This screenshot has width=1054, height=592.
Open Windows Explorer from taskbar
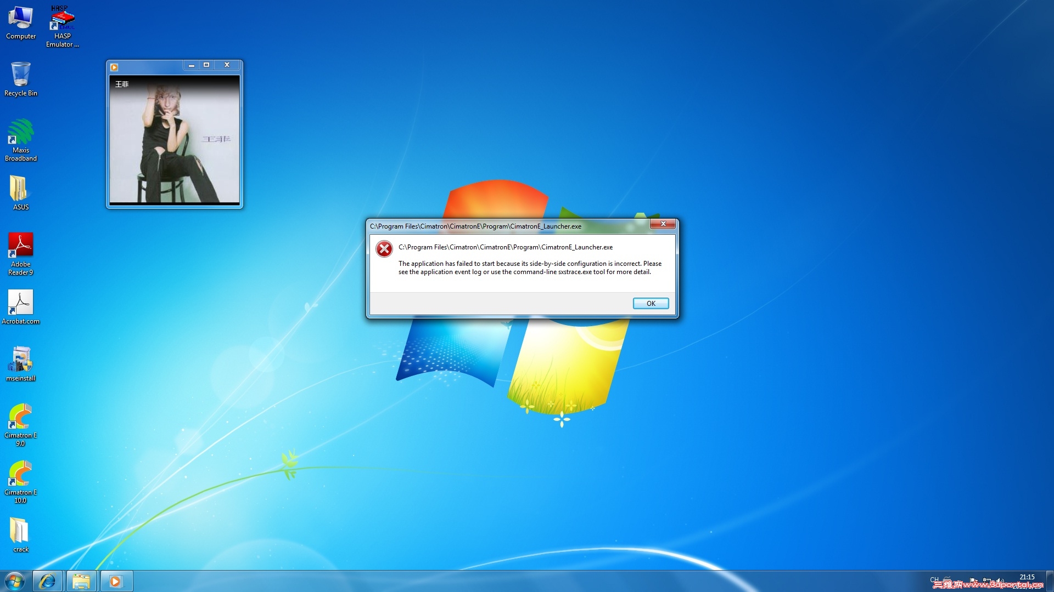[x=81, y=581]
